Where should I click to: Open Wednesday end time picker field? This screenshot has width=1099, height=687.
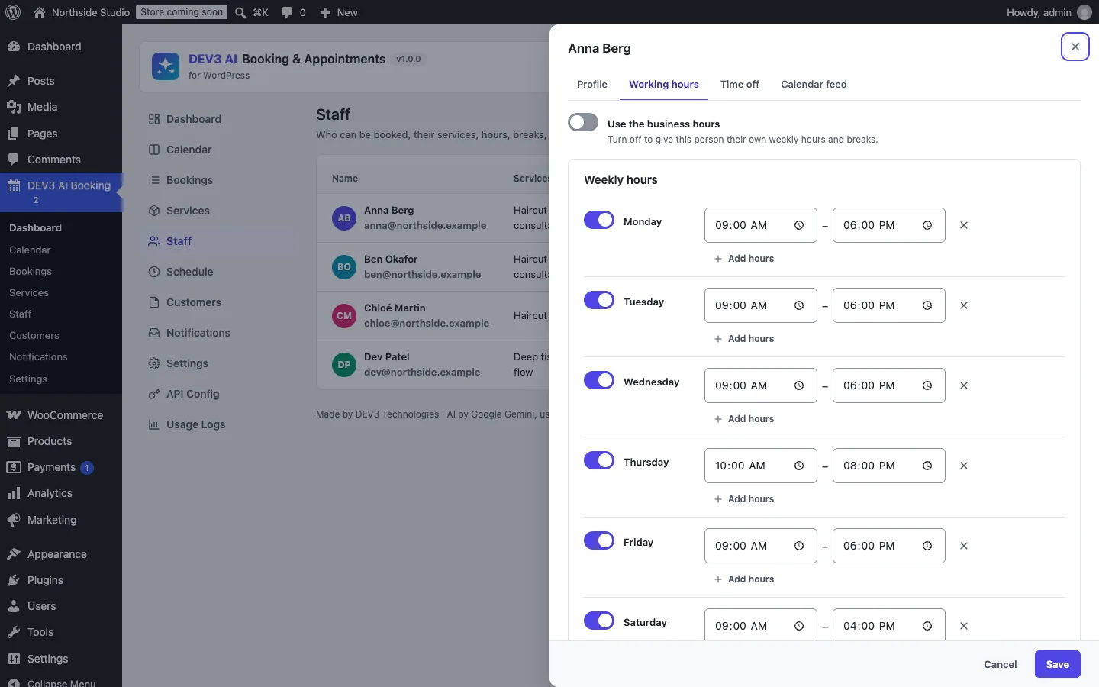[x=888, y=385]
